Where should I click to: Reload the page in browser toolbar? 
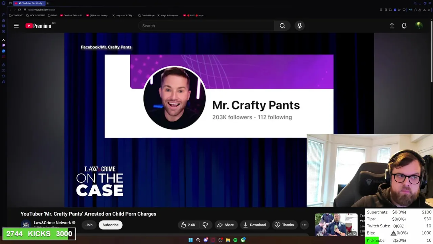(x=19, y=10)
